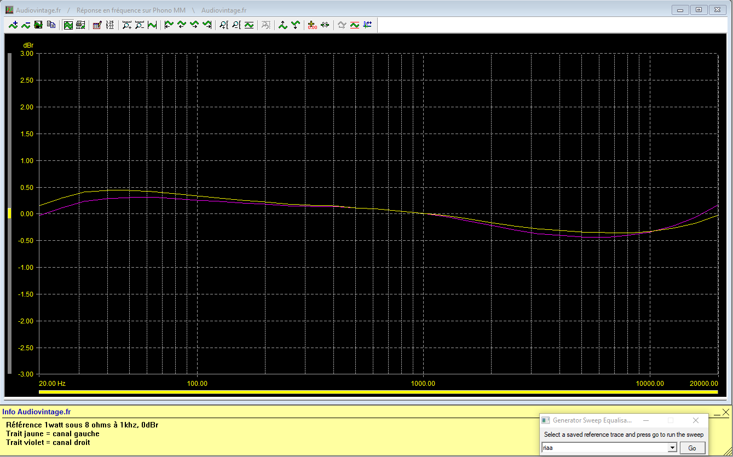Viewport: 733px width, 457px height.
Task: Click the 'dBr' axis unit label
Action: coord(28,44)
